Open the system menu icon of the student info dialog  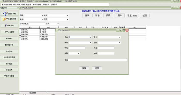coord(57,30)
